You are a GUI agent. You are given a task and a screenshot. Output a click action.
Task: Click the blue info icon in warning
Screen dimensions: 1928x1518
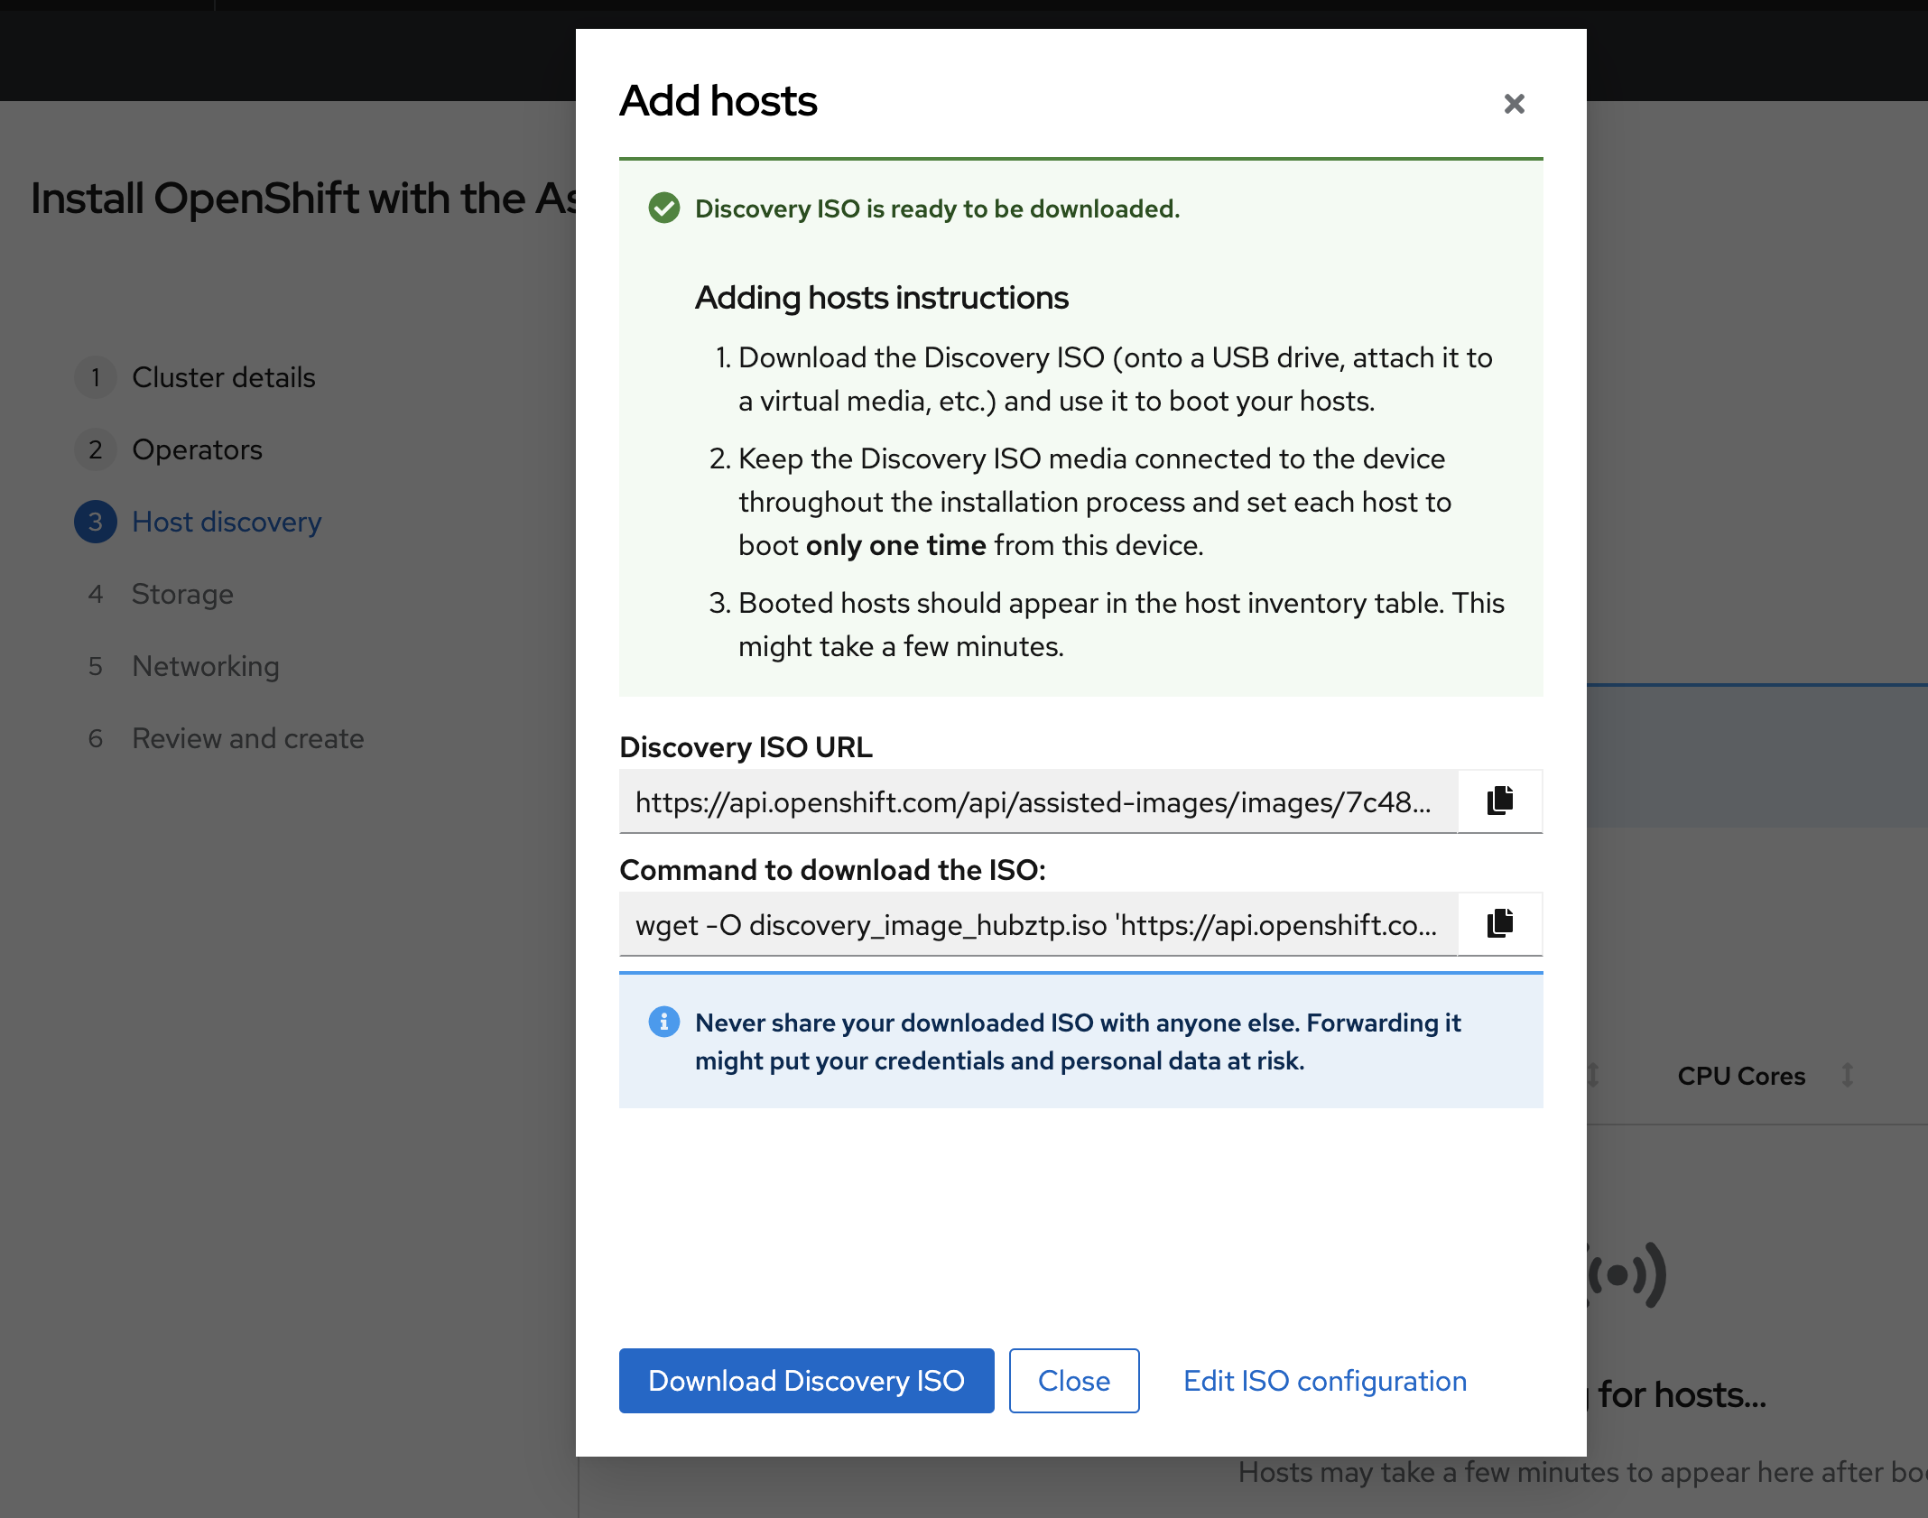(664, 1022)
